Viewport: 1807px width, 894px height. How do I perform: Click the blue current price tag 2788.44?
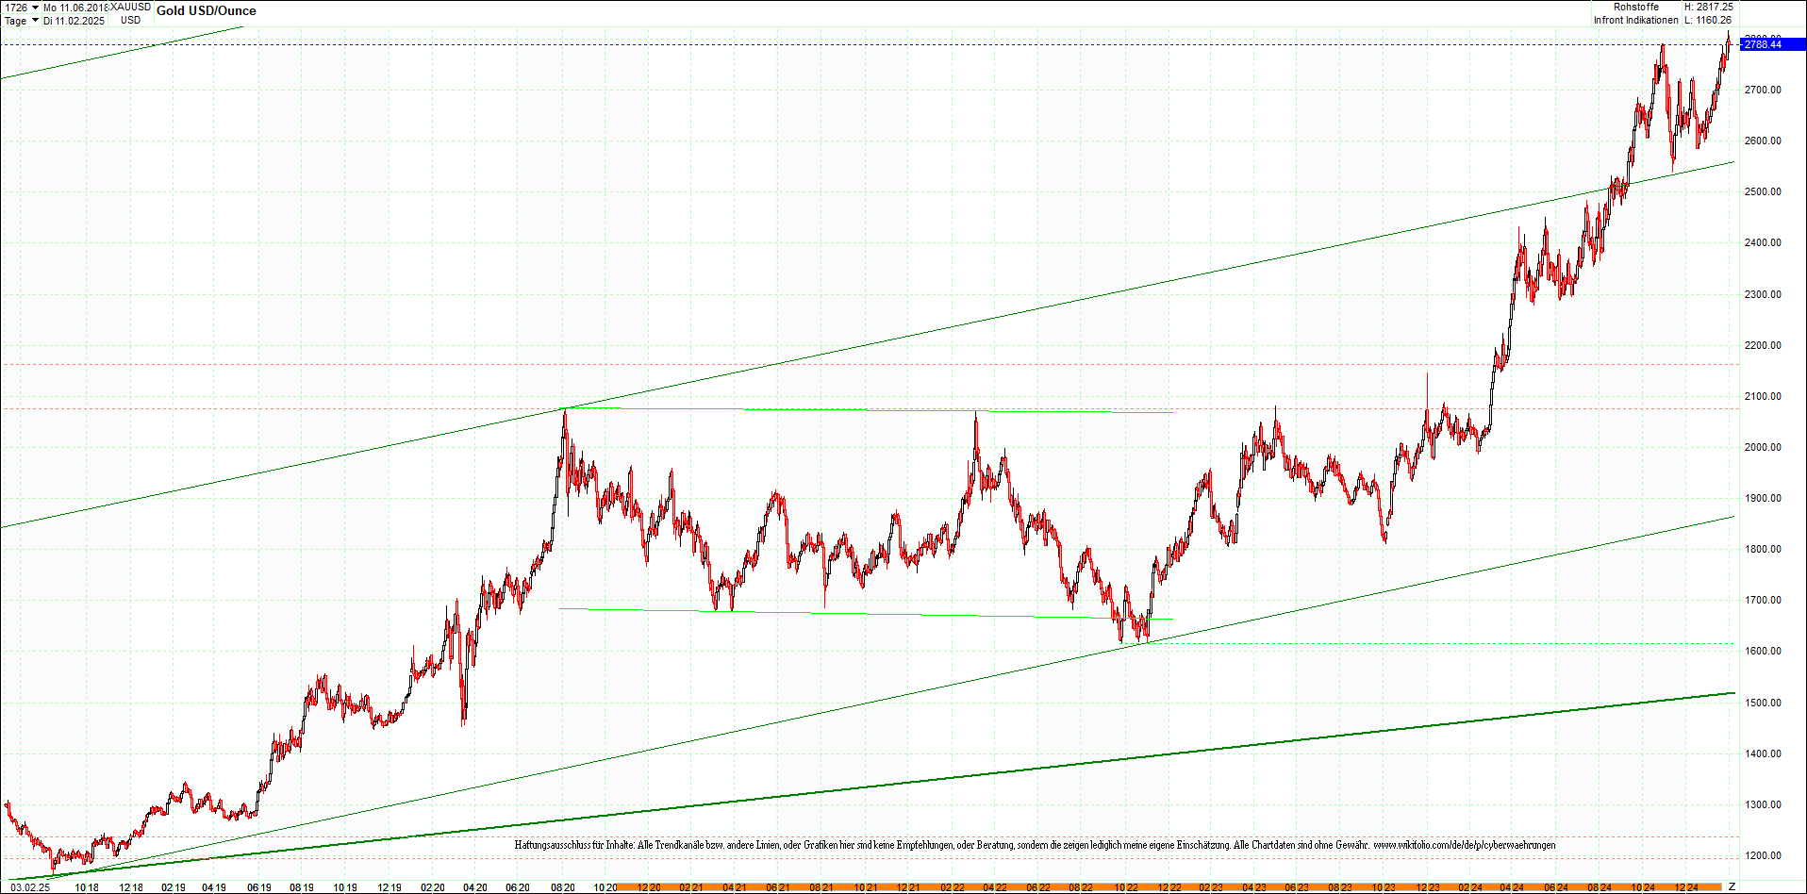click(x=1768, y=44)
